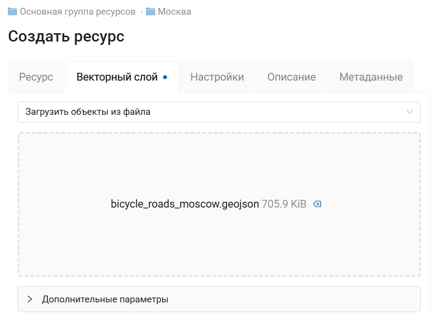Screen dimensions: 437x318
Task: Click the separator dot between breadcrumbs
Action: point(142,12)
